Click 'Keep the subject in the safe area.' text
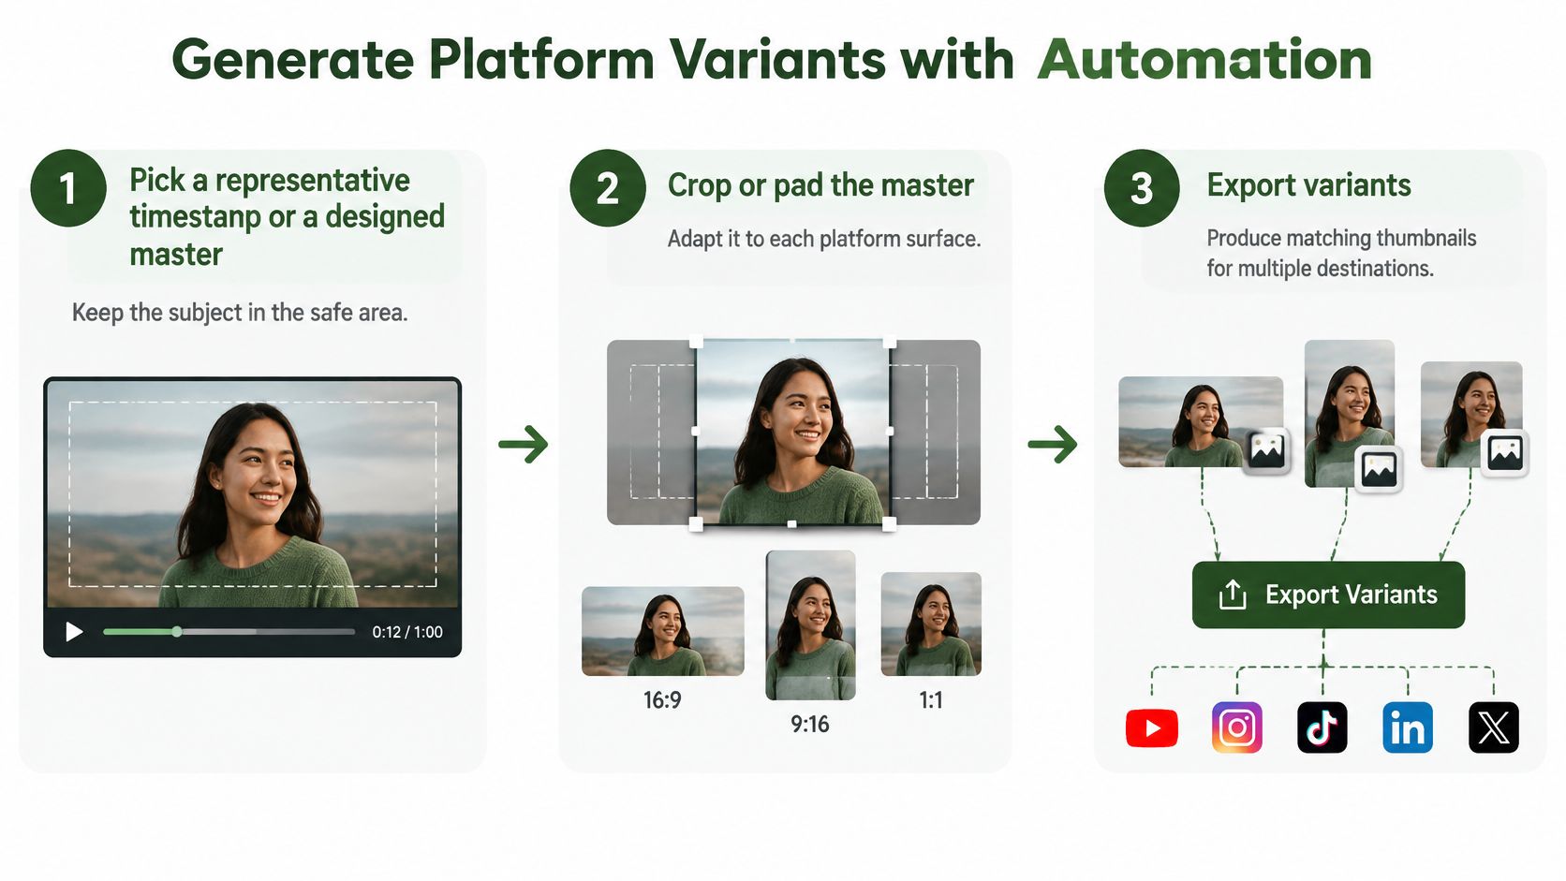 coord(240,313)
